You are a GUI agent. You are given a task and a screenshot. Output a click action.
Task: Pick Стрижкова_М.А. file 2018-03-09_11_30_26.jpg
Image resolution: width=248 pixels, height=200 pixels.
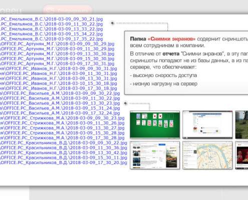tap(62, 123)
